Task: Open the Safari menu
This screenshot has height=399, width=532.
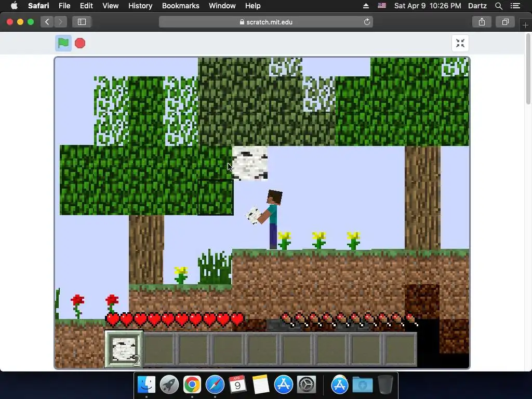Action: (38, 6)
